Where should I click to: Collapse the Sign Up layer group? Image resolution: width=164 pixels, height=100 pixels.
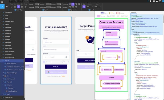tap(2, 61)
